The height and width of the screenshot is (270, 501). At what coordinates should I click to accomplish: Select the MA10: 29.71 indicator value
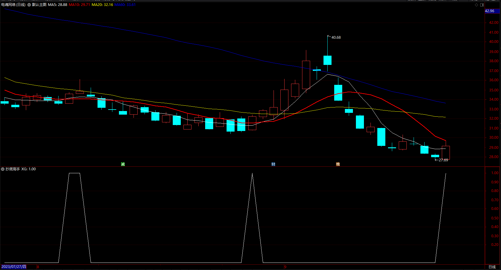(x=79, y=5)
